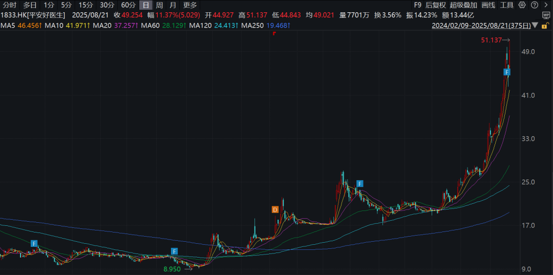Toggle the orange padlock lock icon
The image size is (553, 275).
545,26
